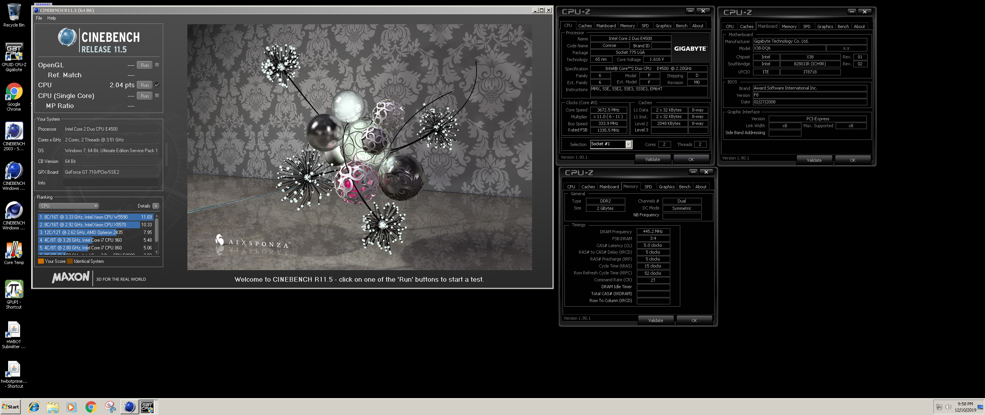Open Windows Explorer folder from the taskbar
The height and width of the screenshot is (415, 985).
tap(53, 407)
